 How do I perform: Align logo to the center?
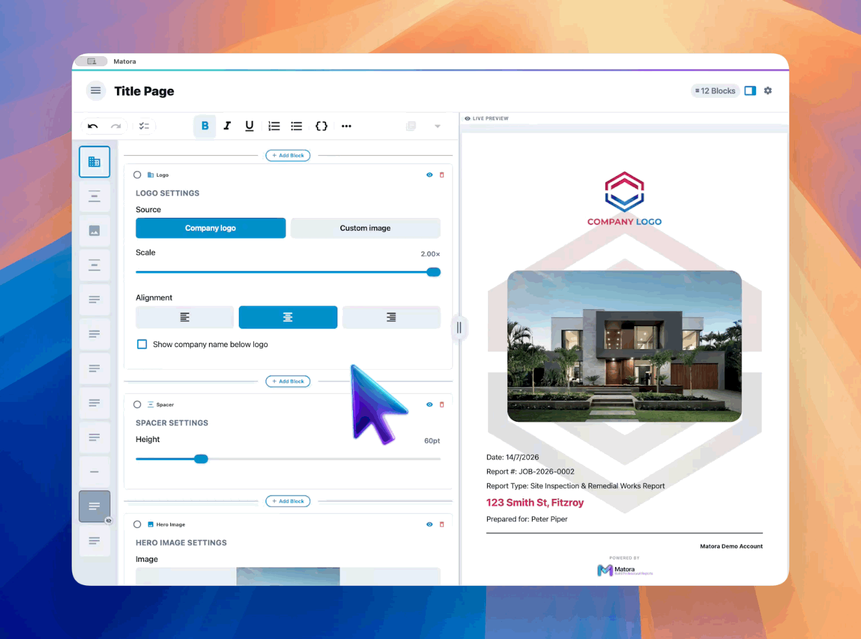point(288,317)
